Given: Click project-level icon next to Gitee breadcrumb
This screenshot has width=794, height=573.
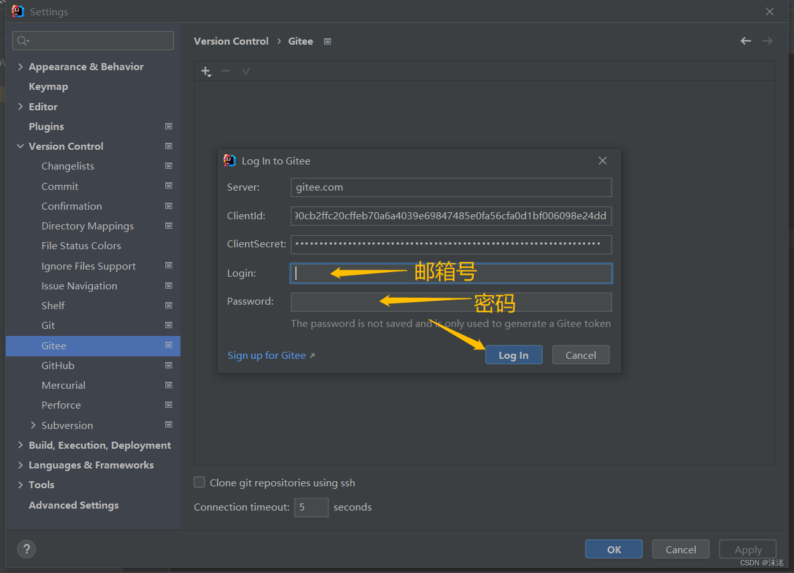Looking at the screenshot, I should (327, 41).
